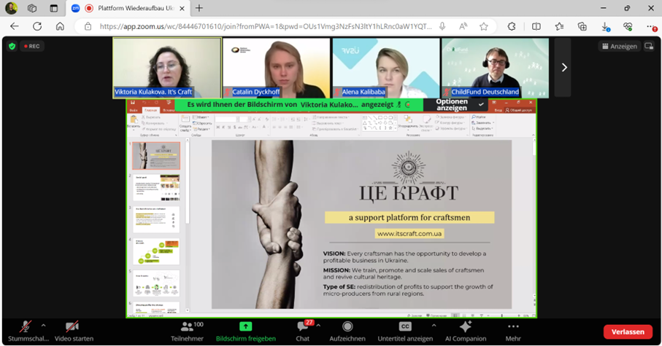
Task: Refresh the Zoom page
Action: tap(37, 26)
